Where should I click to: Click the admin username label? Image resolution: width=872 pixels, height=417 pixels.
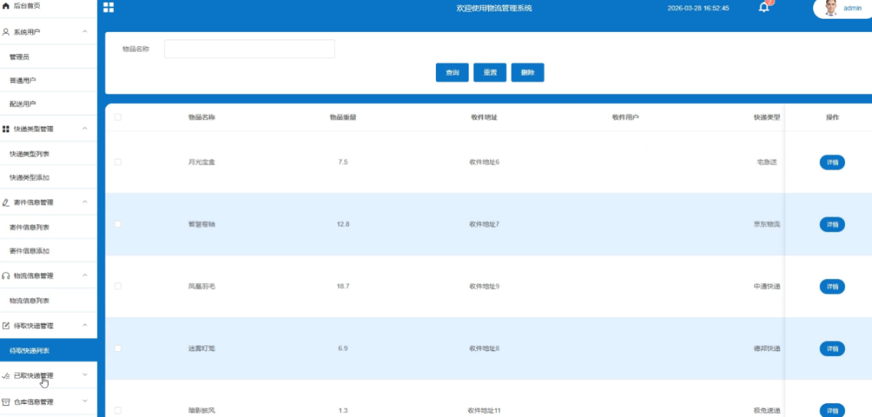click(x=853, y=8)
